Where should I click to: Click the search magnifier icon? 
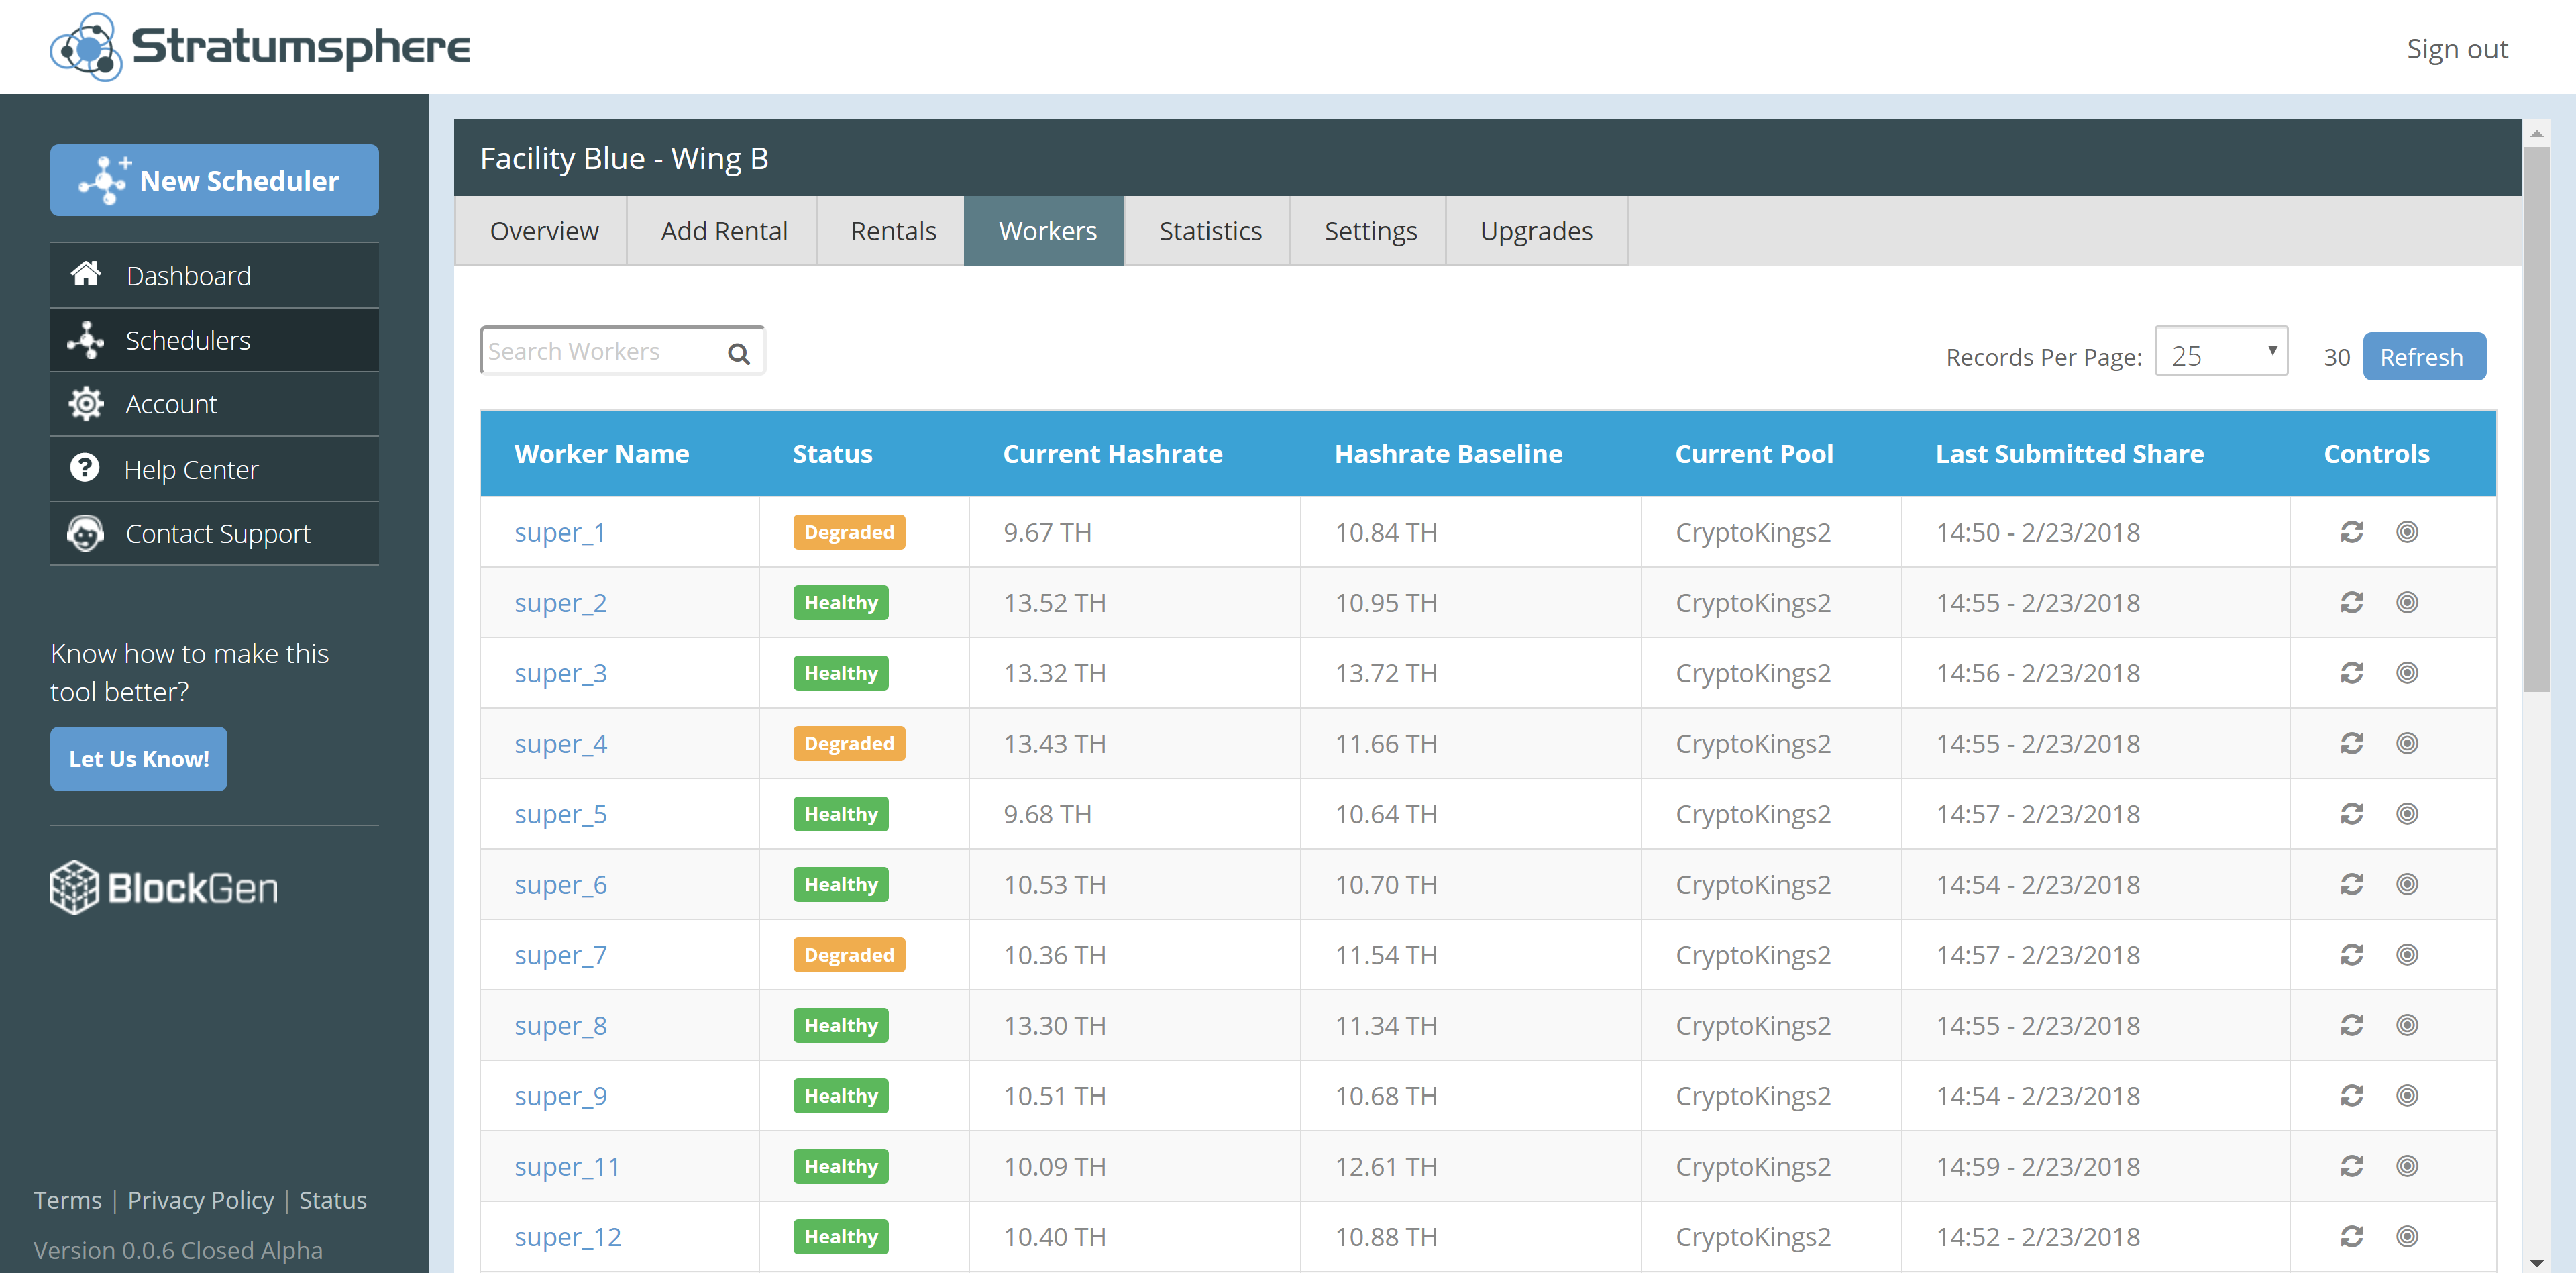pos(738,354)
